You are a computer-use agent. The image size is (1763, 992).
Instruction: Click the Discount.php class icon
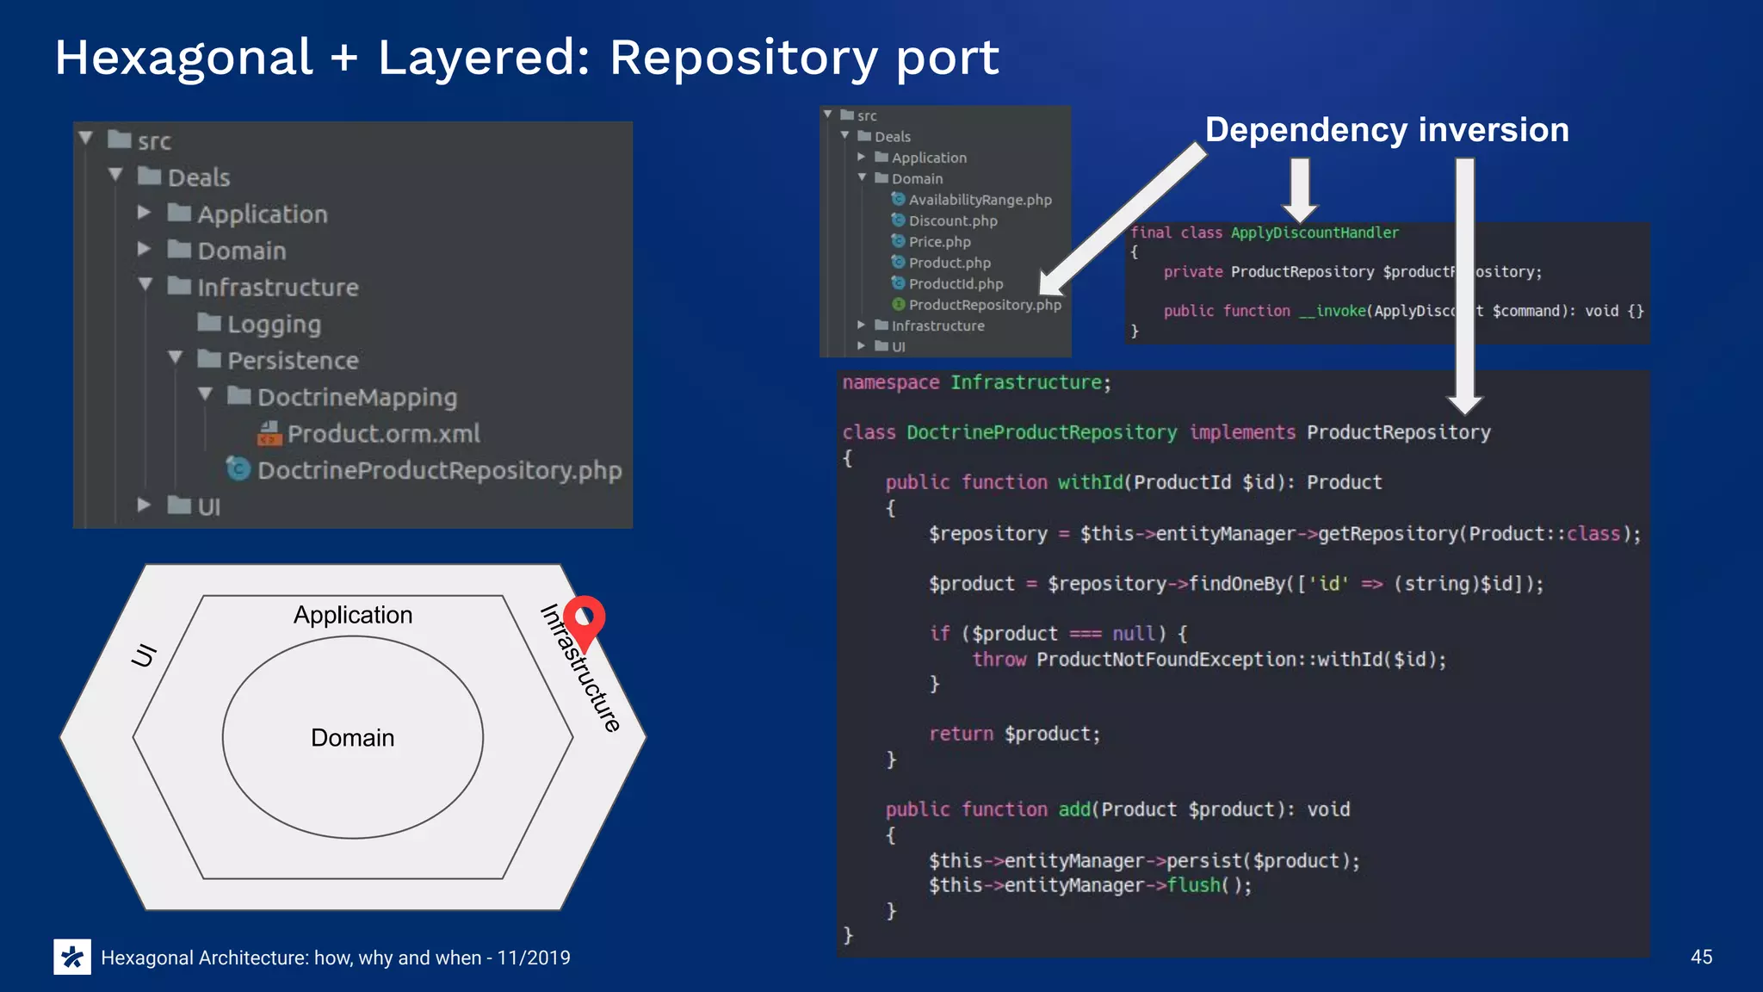pyautogui.click(x=898, y=220)
